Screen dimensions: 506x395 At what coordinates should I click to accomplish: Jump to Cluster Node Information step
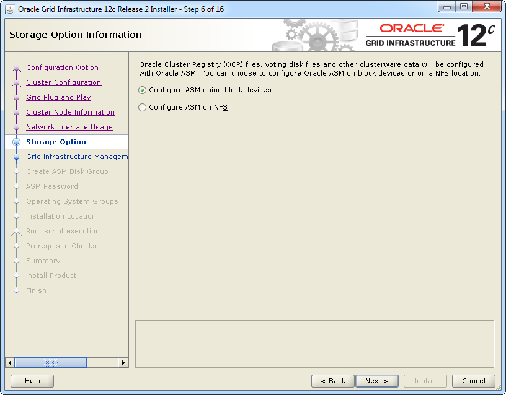tap(70, 112)
